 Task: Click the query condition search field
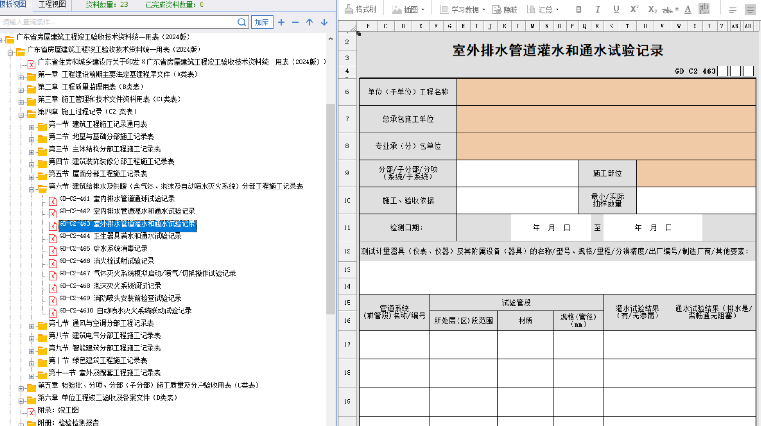[118, 22]
